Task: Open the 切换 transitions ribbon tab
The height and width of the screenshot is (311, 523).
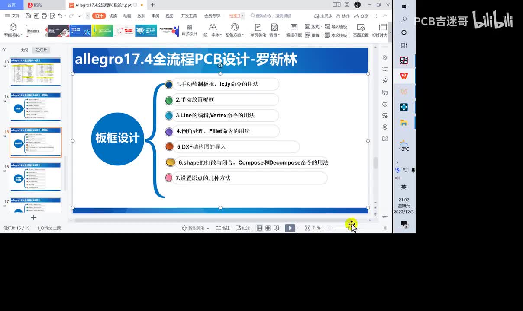Action: [113, 16]
